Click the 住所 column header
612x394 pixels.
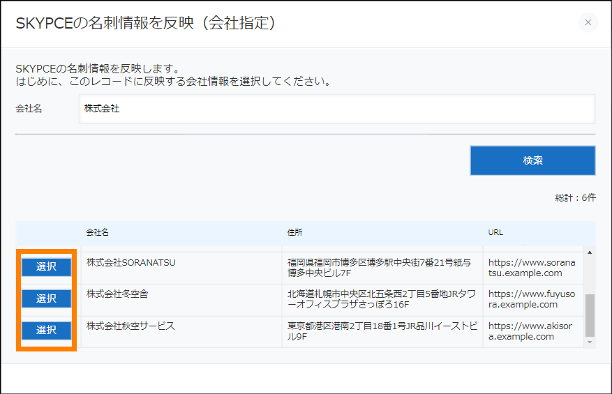click(294, 232)
